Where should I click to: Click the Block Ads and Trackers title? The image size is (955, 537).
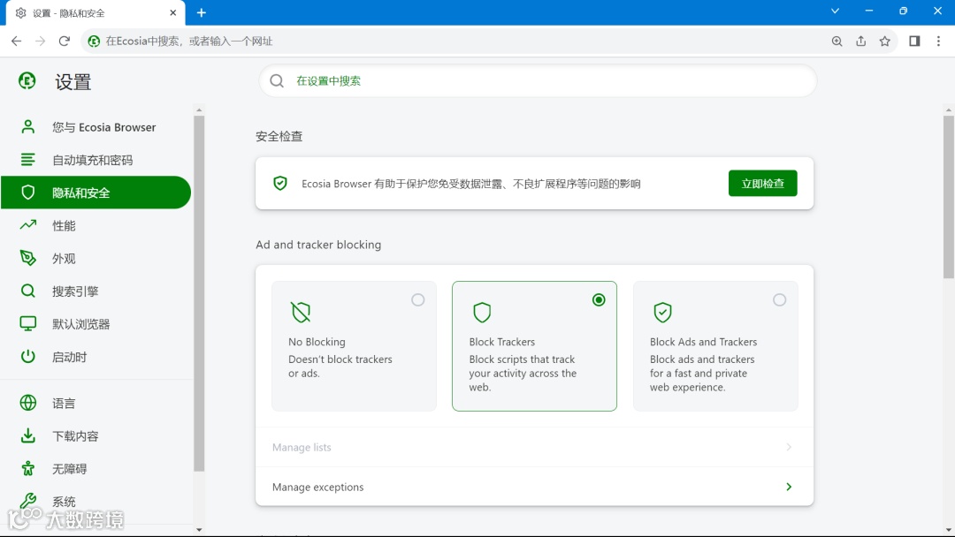pyautogui.click(x=704, y=342)
